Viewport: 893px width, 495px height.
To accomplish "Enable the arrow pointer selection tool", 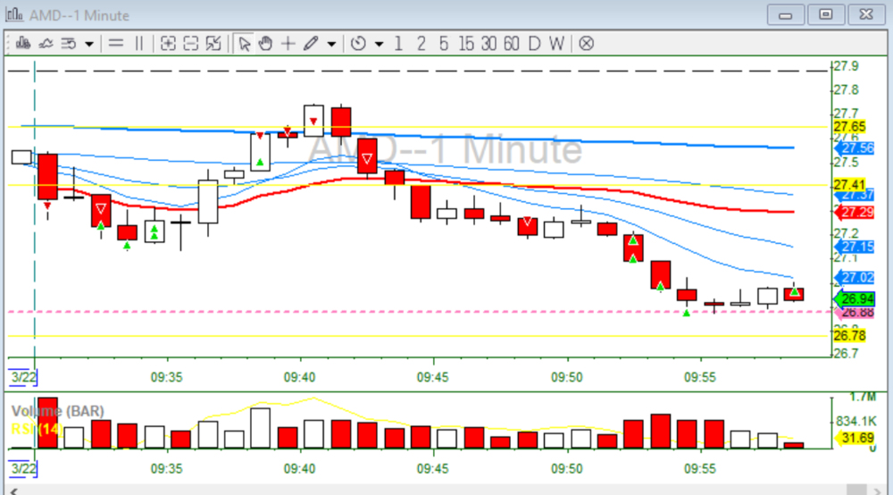I will [x=245, y=43].
